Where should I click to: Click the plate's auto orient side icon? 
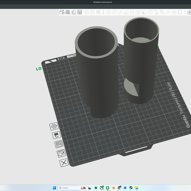point(61,153)
